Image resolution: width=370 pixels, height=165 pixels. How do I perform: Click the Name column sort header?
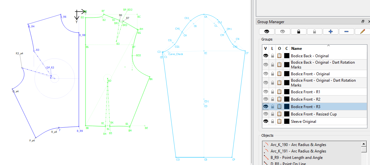328,48
